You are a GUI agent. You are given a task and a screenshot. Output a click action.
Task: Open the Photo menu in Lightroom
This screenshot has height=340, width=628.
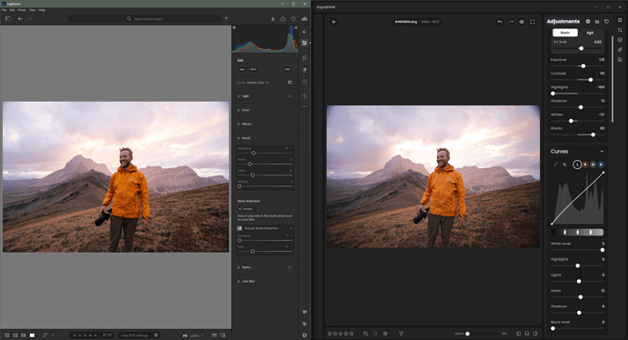22,10
